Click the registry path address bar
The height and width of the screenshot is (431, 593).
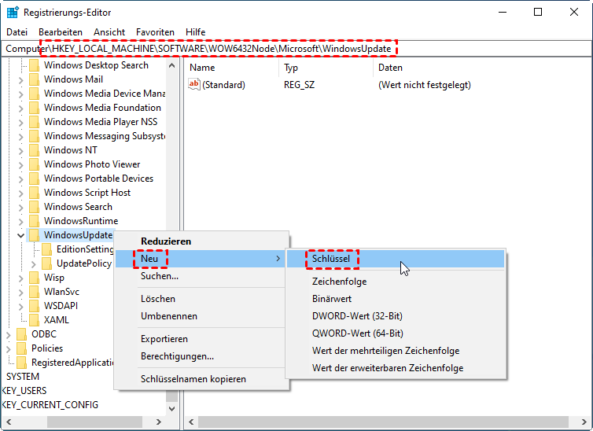coord(296,49)
